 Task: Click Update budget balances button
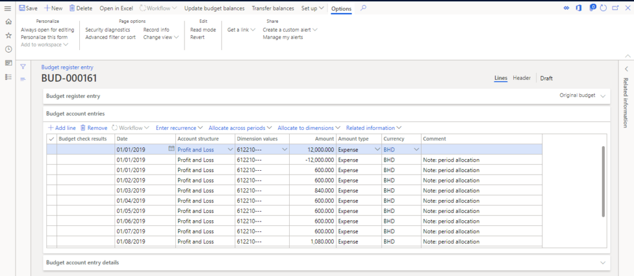tap(214, 8)
